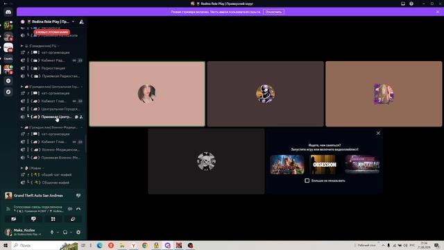Join Общение мафий voice channel
Screen dimensions: 444x250
pyautogui.click(x=52, y=183)
